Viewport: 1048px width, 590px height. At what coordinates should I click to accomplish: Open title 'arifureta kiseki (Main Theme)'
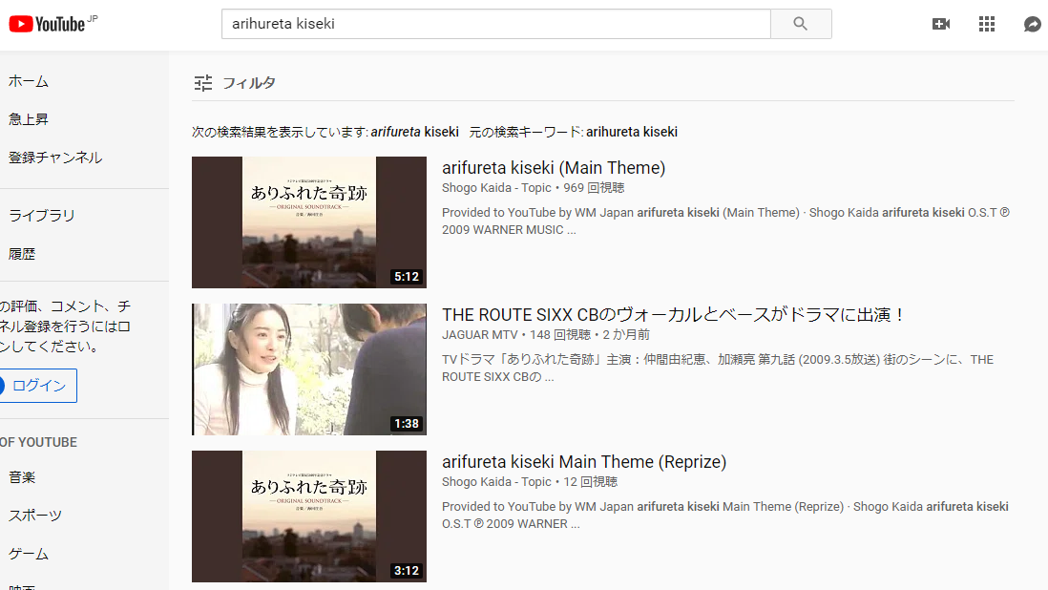click(x=554, y=168)
